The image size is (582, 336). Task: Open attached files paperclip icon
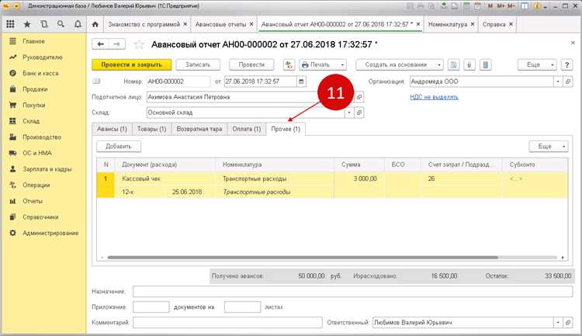[x=469, y=64]
